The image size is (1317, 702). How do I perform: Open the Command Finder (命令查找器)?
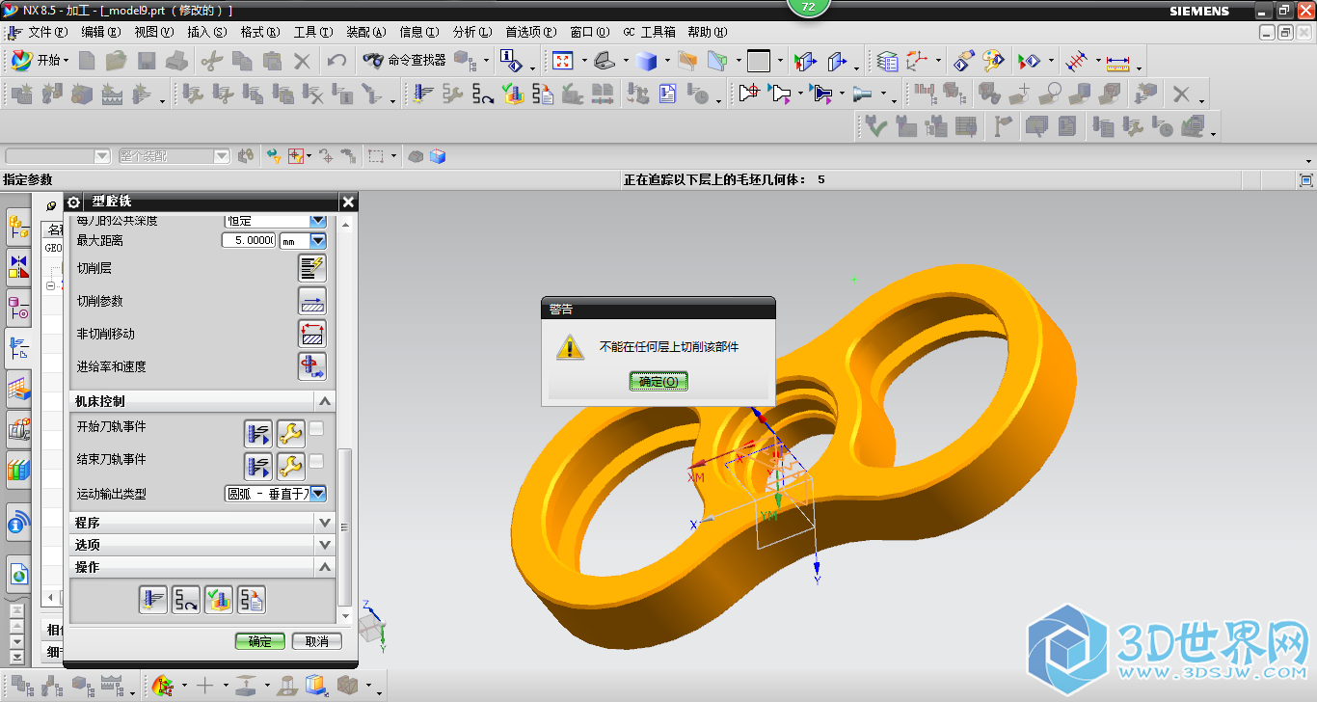click(x=405, y=60)
